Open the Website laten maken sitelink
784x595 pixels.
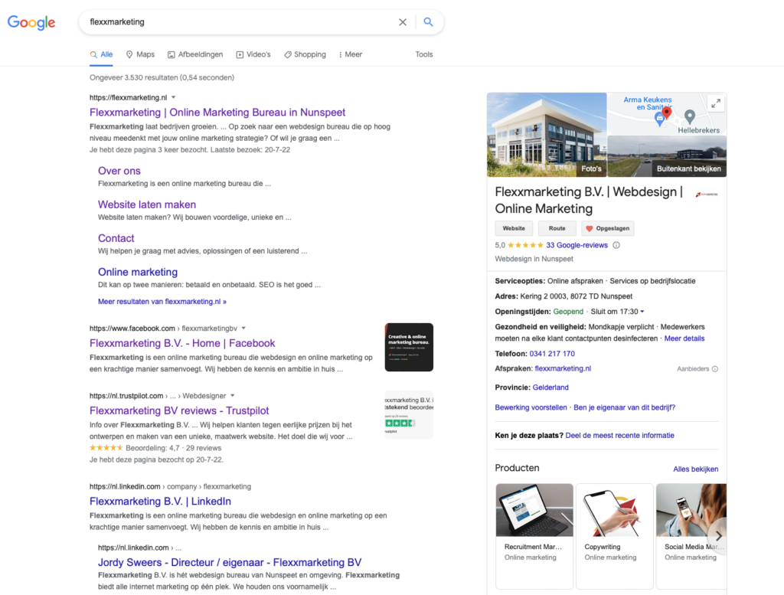click(x=147, y=204)
